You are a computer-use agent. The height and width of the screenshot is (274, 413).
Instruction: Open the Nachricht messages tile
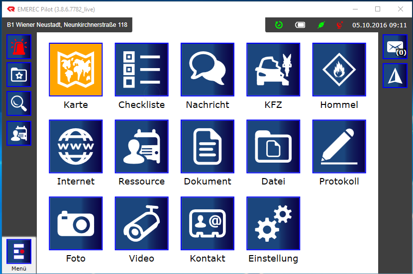[207, 70]
